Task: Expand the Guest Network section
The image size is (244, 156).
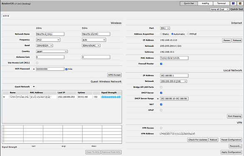Action: point(34,87)
